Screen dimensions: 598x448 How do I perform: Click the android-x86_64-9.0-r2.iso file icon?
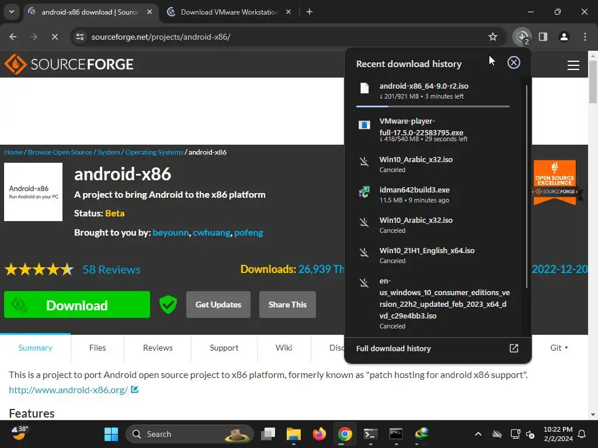[364, 88]
